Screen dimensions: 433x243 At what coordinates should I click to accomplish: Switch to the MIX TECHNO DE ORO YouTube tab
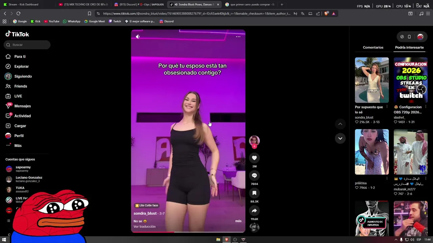(x=84, y=4)
